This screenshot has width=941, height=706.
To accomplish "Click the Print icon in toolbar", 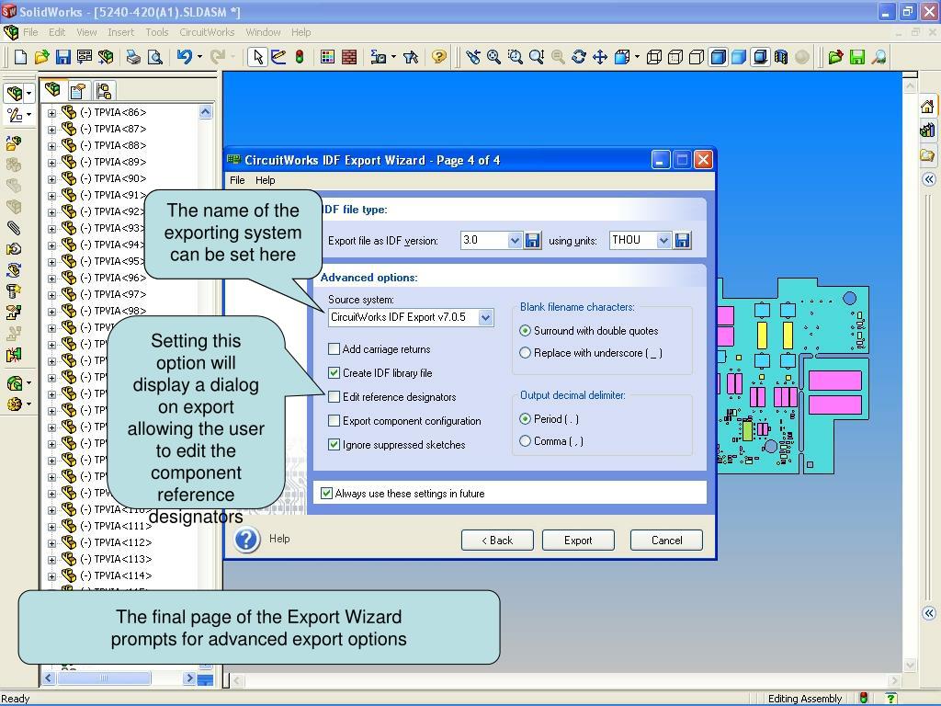I will tap(133, 57).
